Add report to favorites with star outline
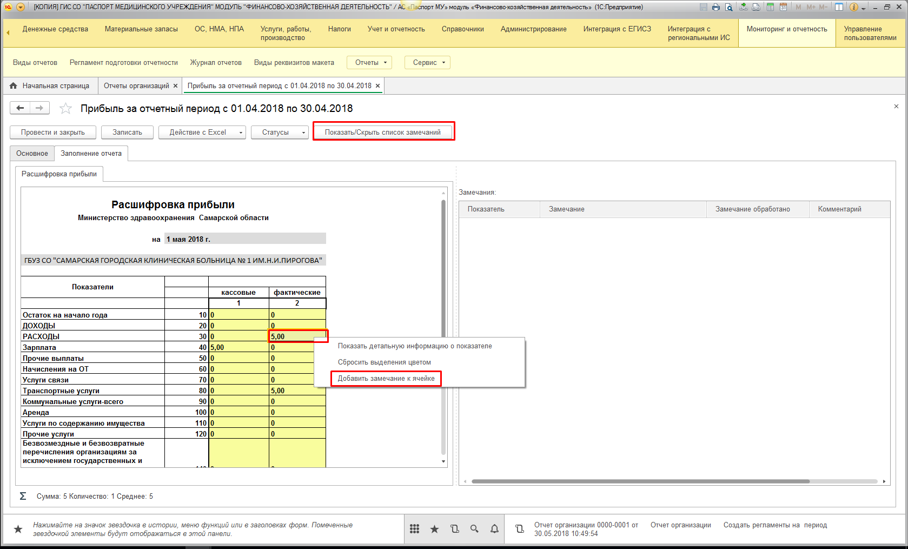The image size is (908, 549). pos(65,109)
